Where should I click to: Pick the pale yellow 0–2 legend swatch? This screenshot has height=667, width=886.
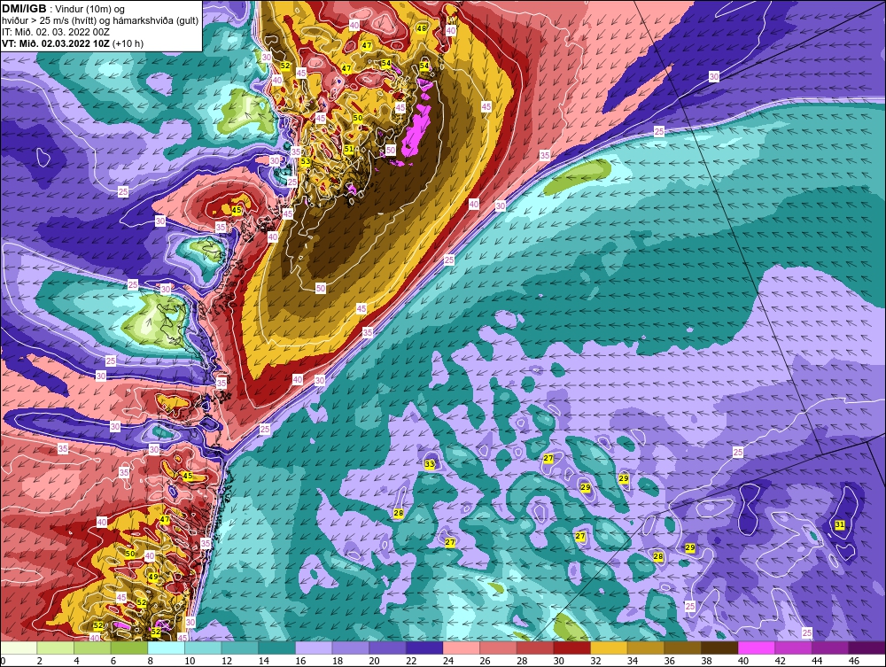pos(19,648)
